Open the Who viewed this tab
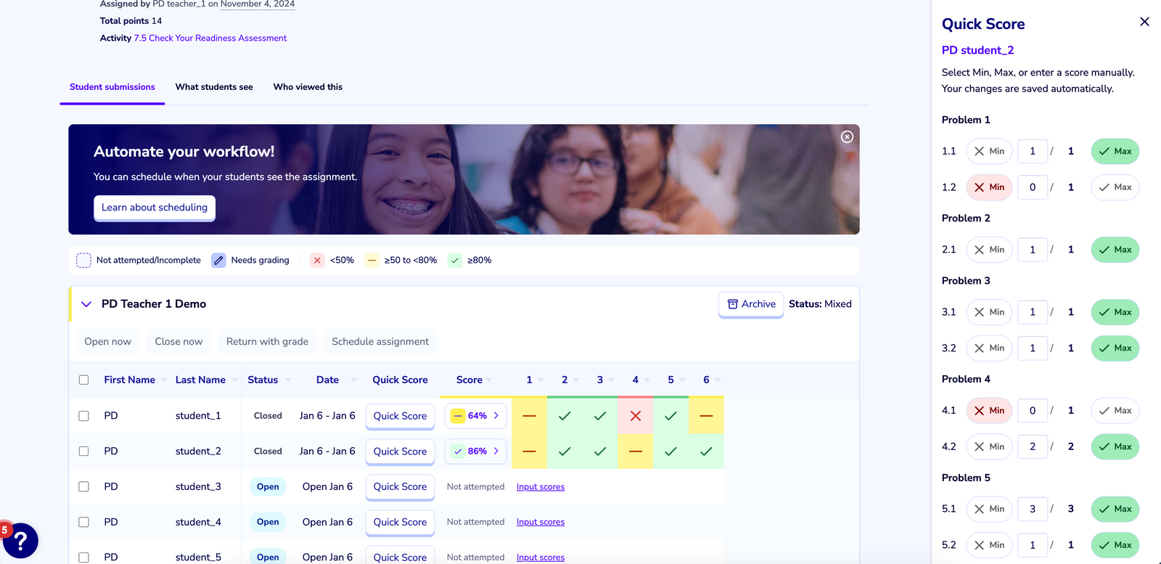Image resolution: width=1161 pixels, height=564 pixels. (x=308, y=87)
